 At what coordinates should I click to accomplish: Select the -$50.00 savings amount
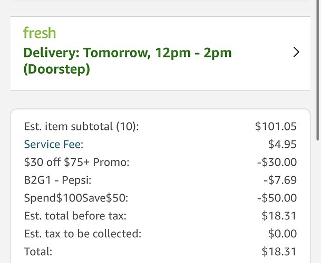[x=276, y=198]
